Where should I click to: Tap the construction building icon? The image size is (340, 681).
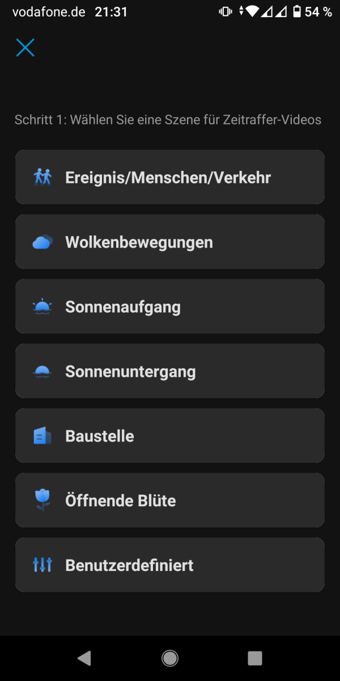pos(42,436)
